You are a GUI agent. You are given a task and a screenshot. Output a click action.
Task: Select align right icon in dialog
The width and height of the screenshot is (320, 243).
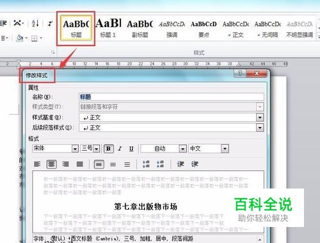click(65, 164)
